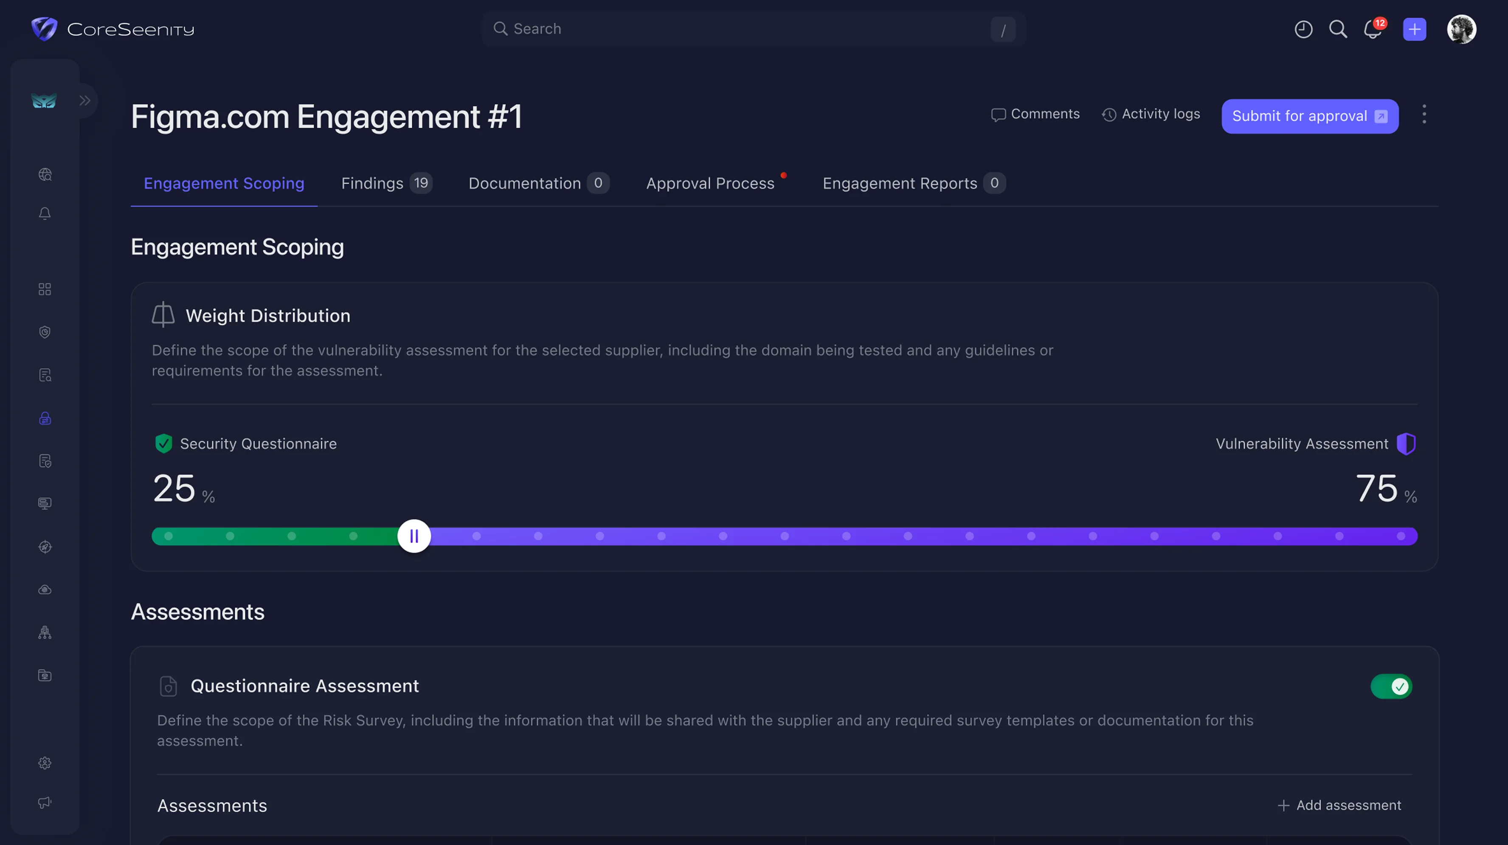The image size is (1508, 845).
Task: Open the user profile avatar
Action: (x=1461, y=29)
